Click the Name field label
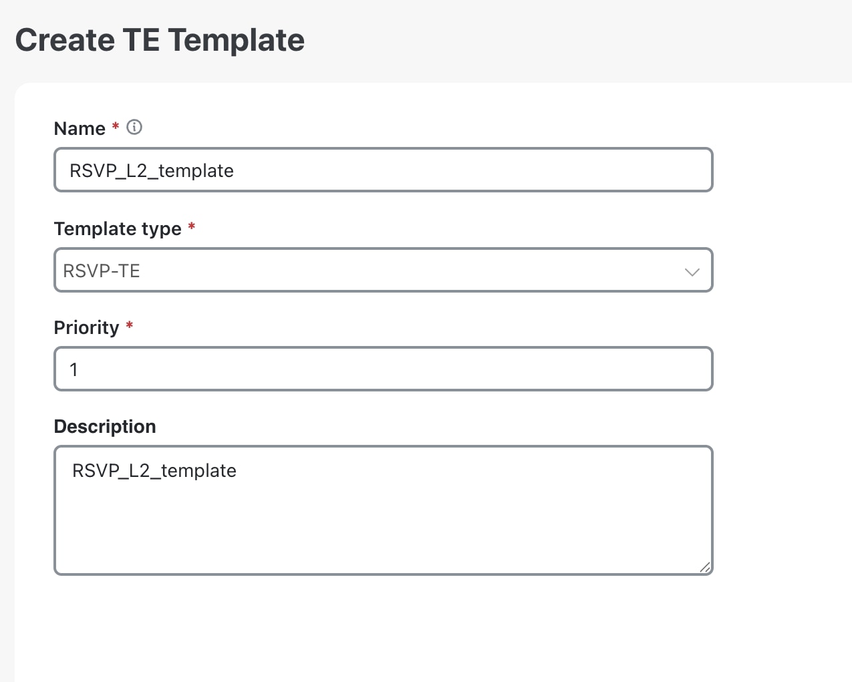The image size is (852, 682). click(x=80, y=128)
